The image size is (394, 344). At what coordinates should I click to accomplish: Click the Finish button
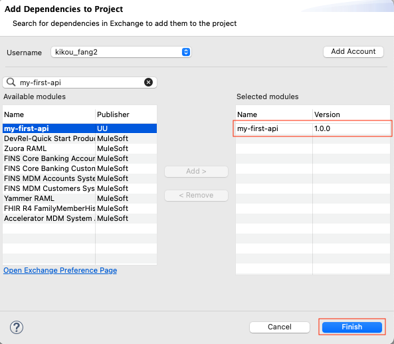point(351,327)
